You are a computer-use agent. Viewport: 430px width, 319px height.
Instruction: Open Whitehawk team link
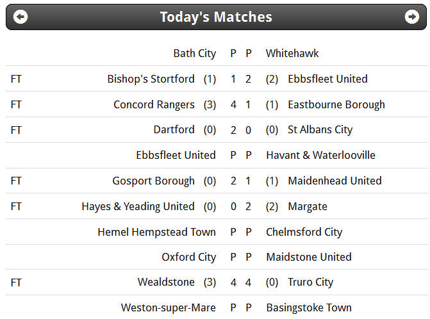click(x=292, y=53)
